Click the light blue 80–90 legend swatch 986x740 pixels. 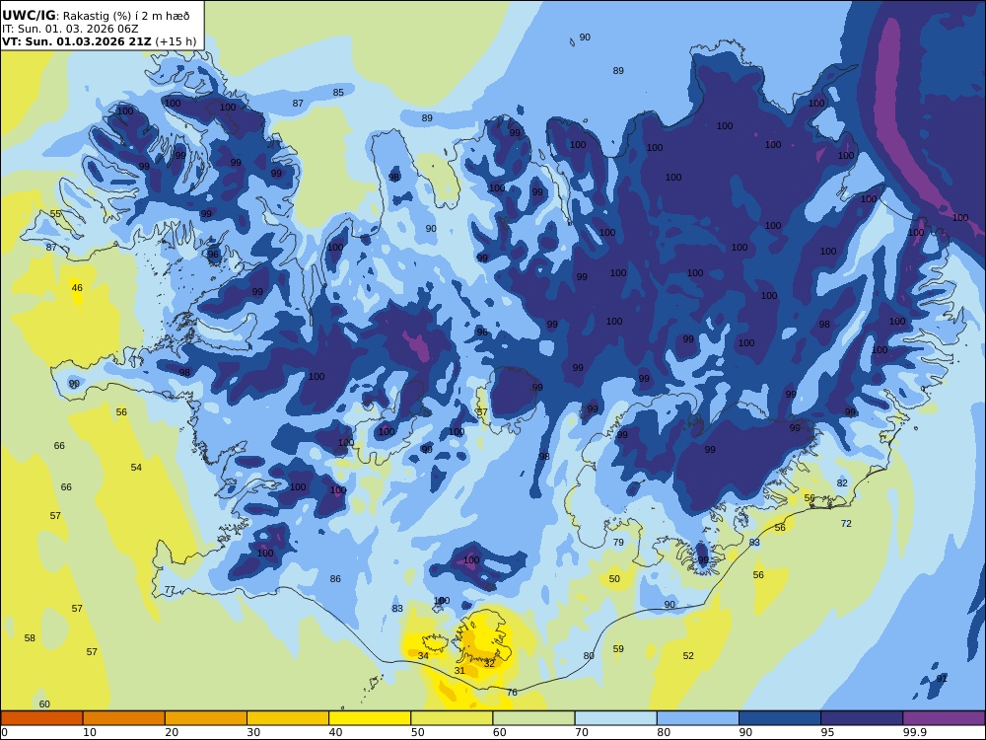698,718
